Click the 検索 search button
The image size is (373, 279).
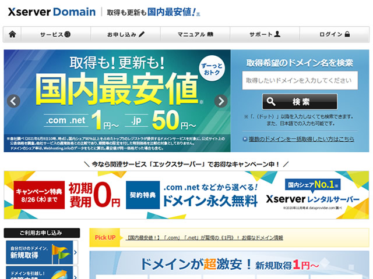(300, 102)
